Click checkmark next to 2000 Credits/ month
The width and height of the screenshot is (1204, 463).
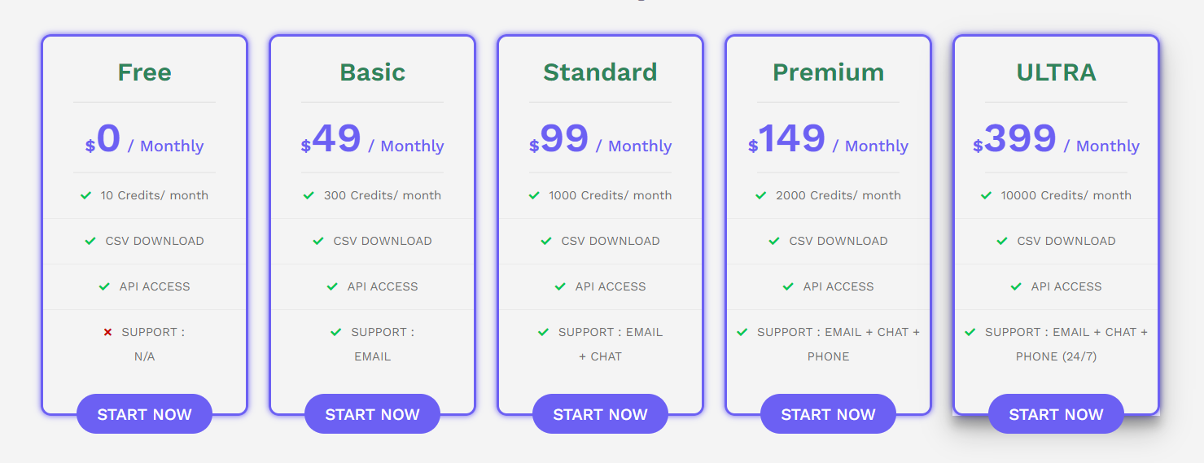[x=761, y=195]
